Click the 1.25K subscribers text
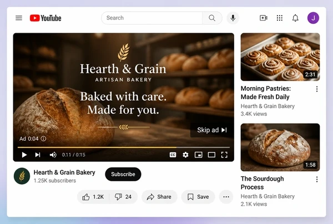 (x=55, y=181)
